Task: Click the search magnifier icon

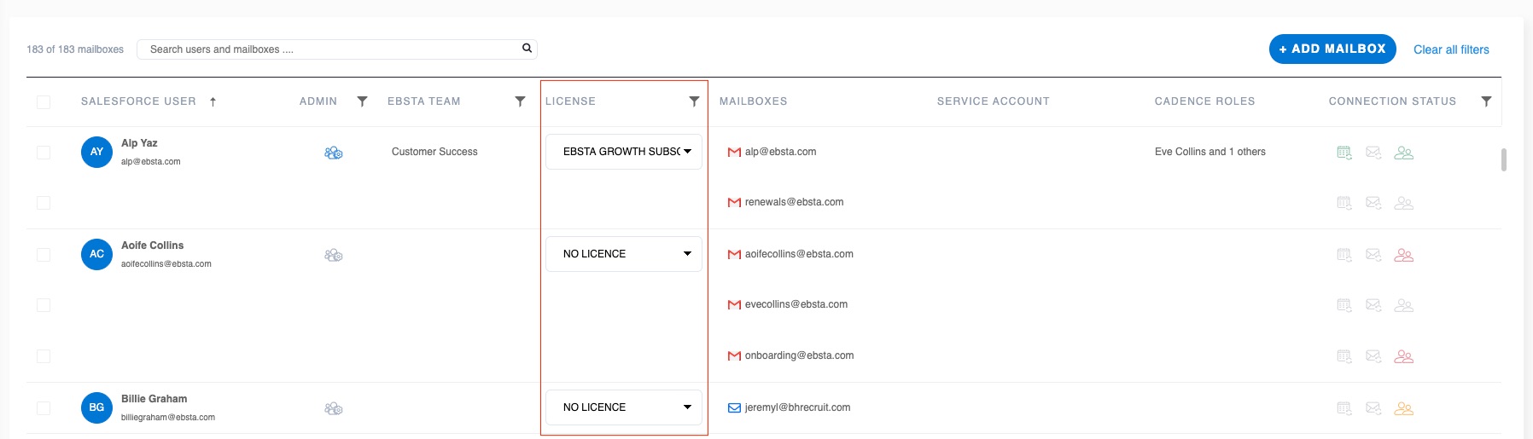Action: tap(527, 49)
